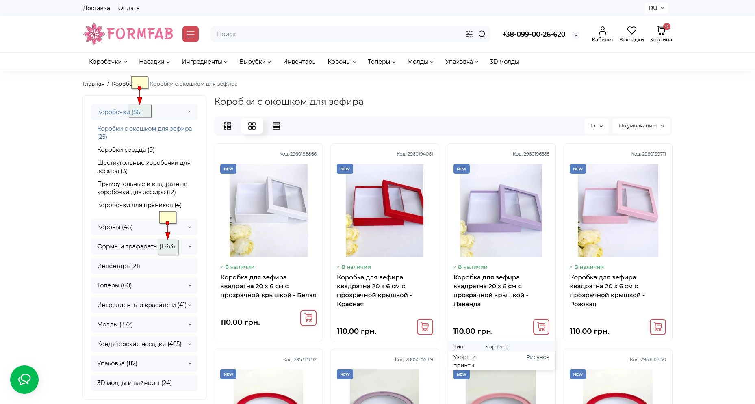The width and height of the screenshot is (755, 404).
Task: Open the Белая box product title
Action: coord(268,286)
